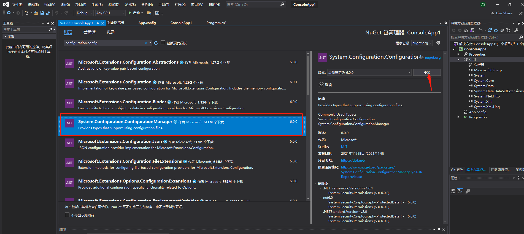The height and width of the screenshot is (234, 524).
Task: Click the find in files folder icon
Action: (149, 13)
